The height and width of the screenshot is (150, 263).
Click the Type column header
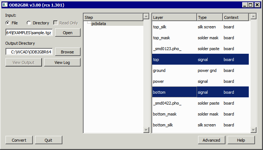[210, 17]
